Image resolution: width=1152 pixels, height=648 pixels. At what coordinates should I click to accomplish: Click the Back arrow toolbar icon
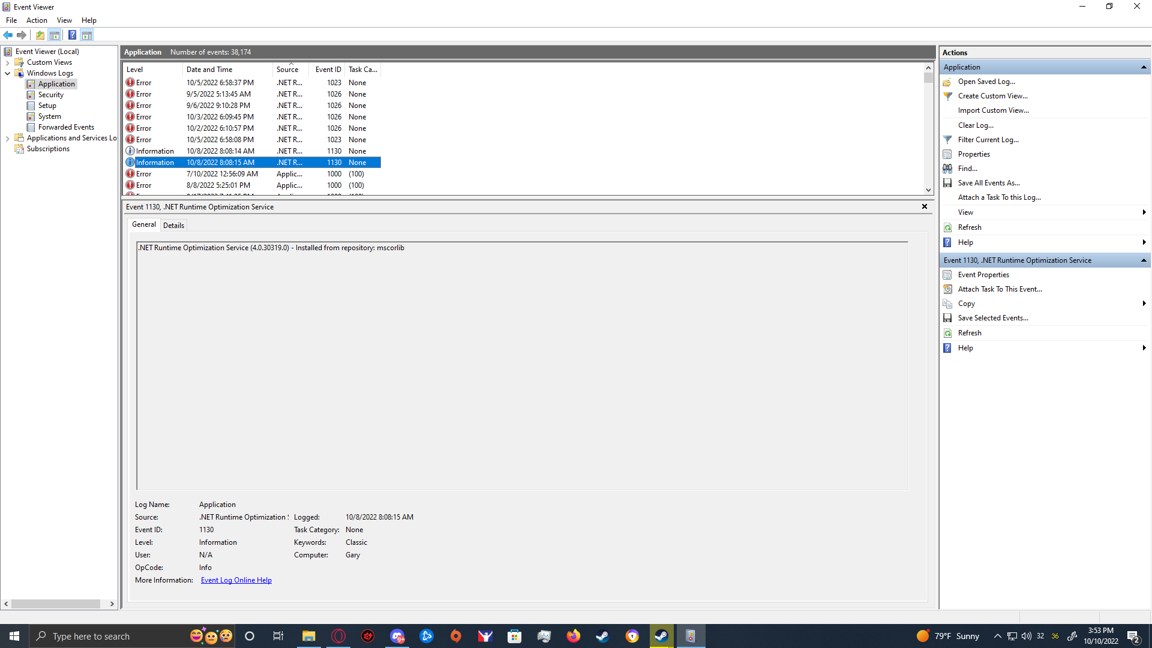pyautogui.click(x=8, y=35)
